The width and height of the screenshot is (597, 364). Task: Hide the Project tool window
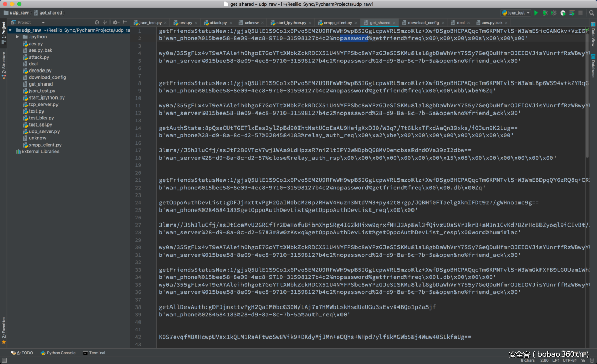125,22
